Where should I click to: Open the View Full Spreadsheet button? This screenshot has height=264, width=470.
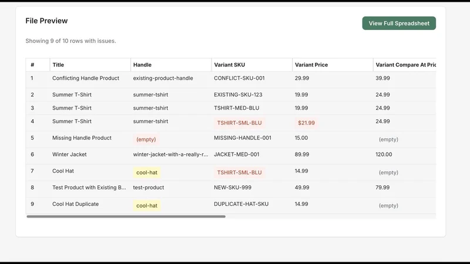click(399, 23)
